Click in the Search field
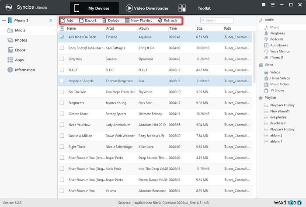Image resolution: width=306 pixels, height=207 pixels. coord(217,20)
